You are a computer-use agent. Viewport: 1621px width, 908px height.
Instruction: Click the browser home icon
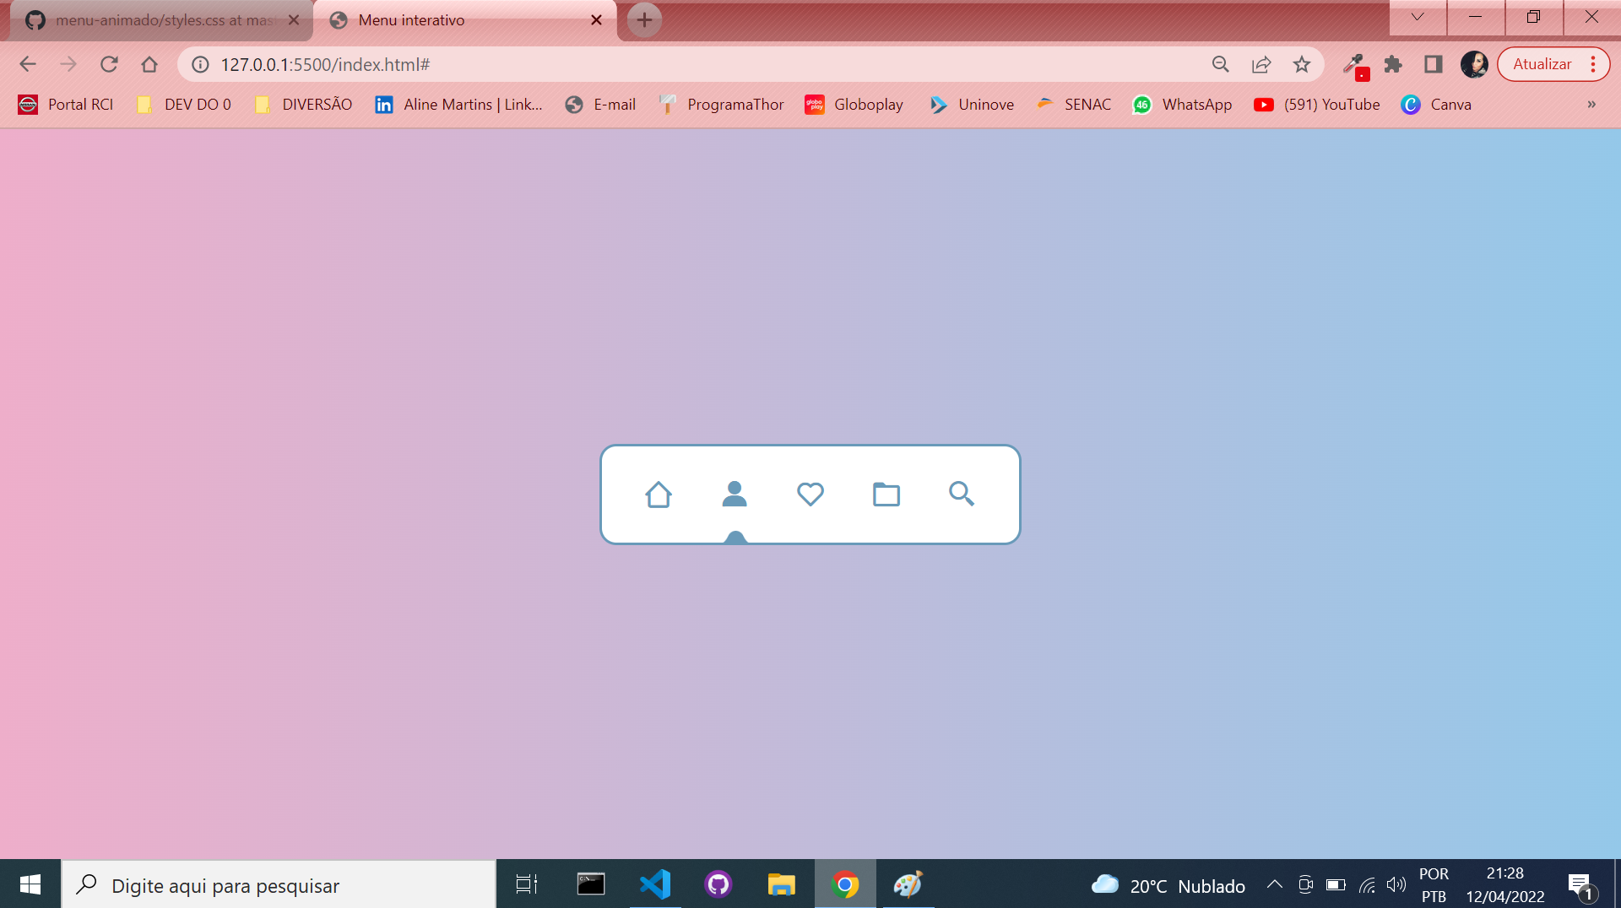[149, 64]
